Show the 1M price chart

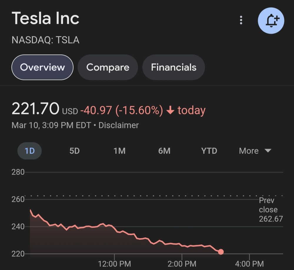(119, 151)
